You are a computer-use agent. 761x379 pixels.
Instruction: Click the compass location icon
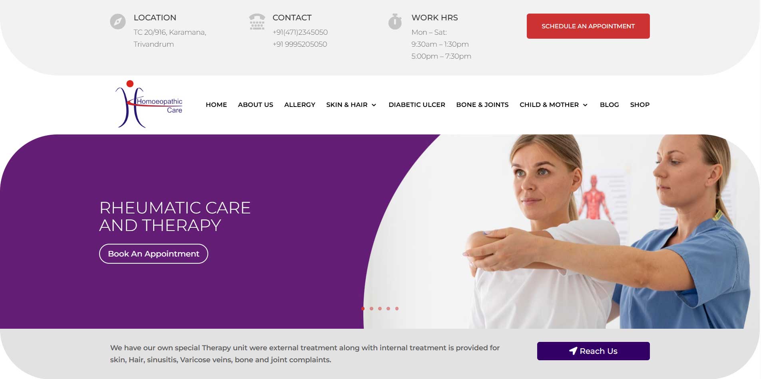tap(118, 22)
